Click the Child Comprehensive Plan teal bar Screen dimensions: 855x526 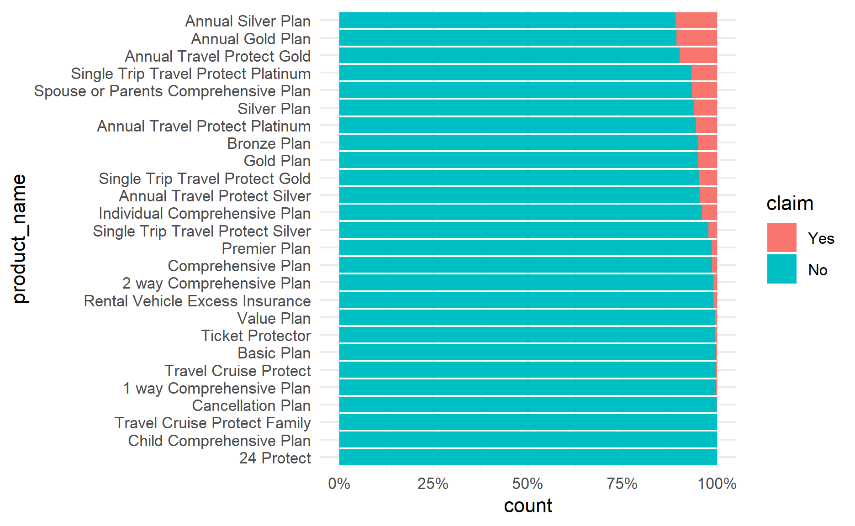pos(528,440)
